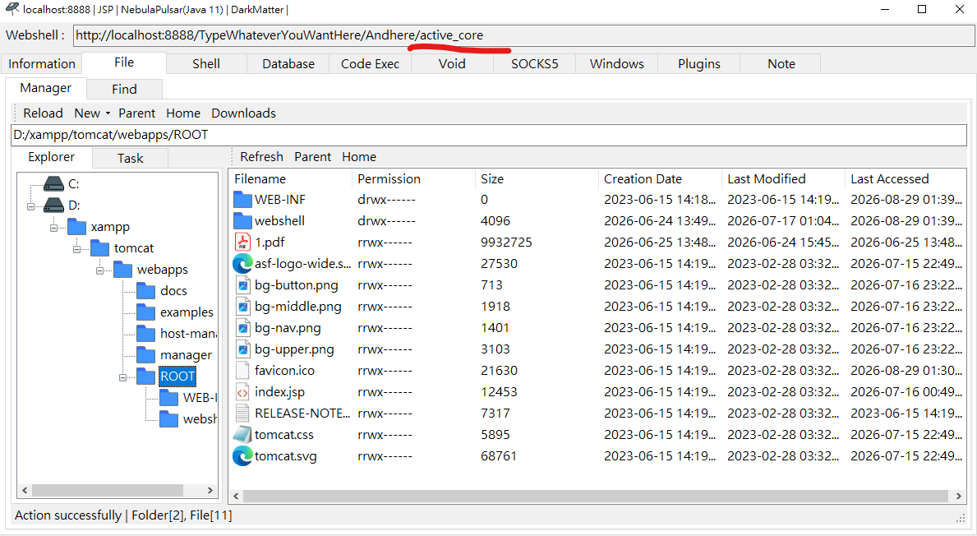This screenshot has width=977, height=536.
Task: Collapse the tomcat tree node
Action: tap(76, 249)
